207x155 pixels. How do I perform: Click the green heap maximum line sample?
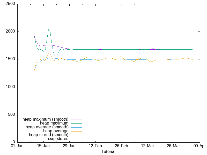(76, 123)
